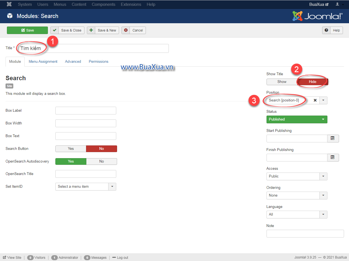This screenshot has height=261, width=349.
Task: Open the System menu
Action: (25, 4)
